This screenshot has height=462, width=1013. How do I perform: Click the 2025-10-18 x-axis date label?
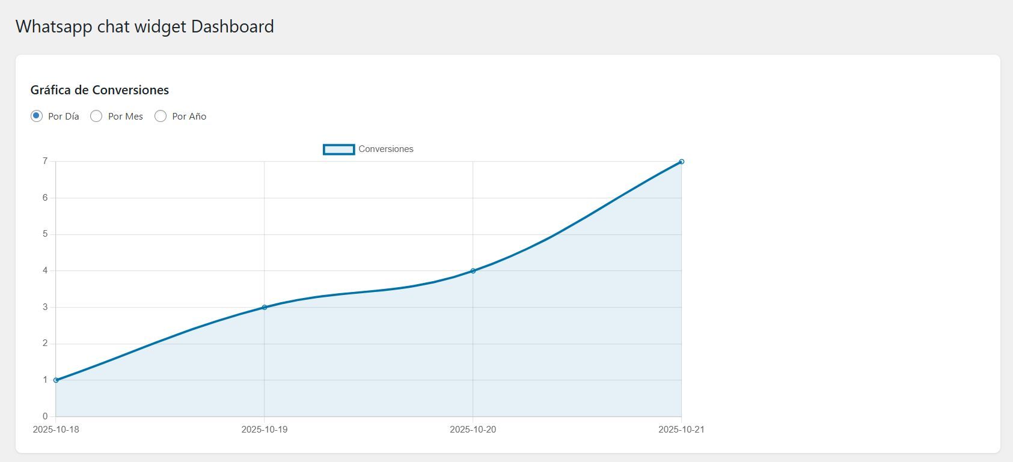tap(56, 430)
